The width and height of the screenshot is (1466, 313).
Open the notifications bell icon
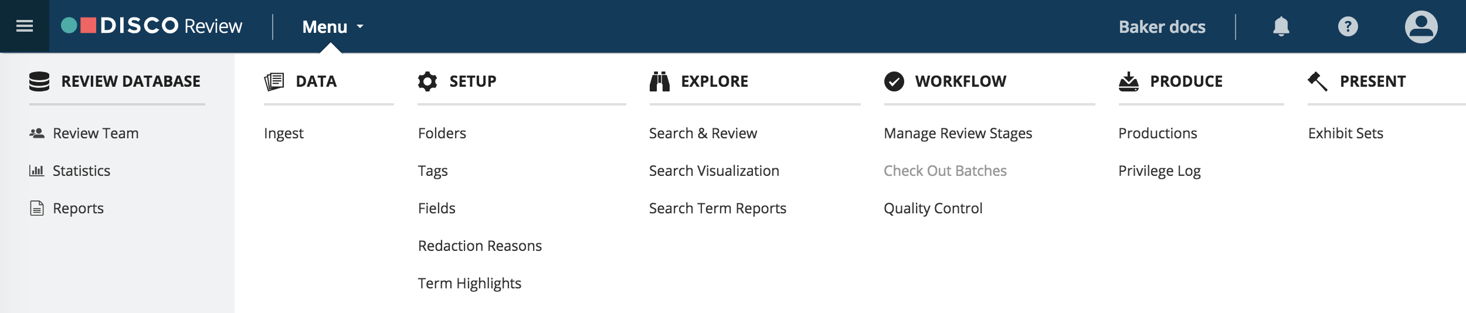point(1281,26)
